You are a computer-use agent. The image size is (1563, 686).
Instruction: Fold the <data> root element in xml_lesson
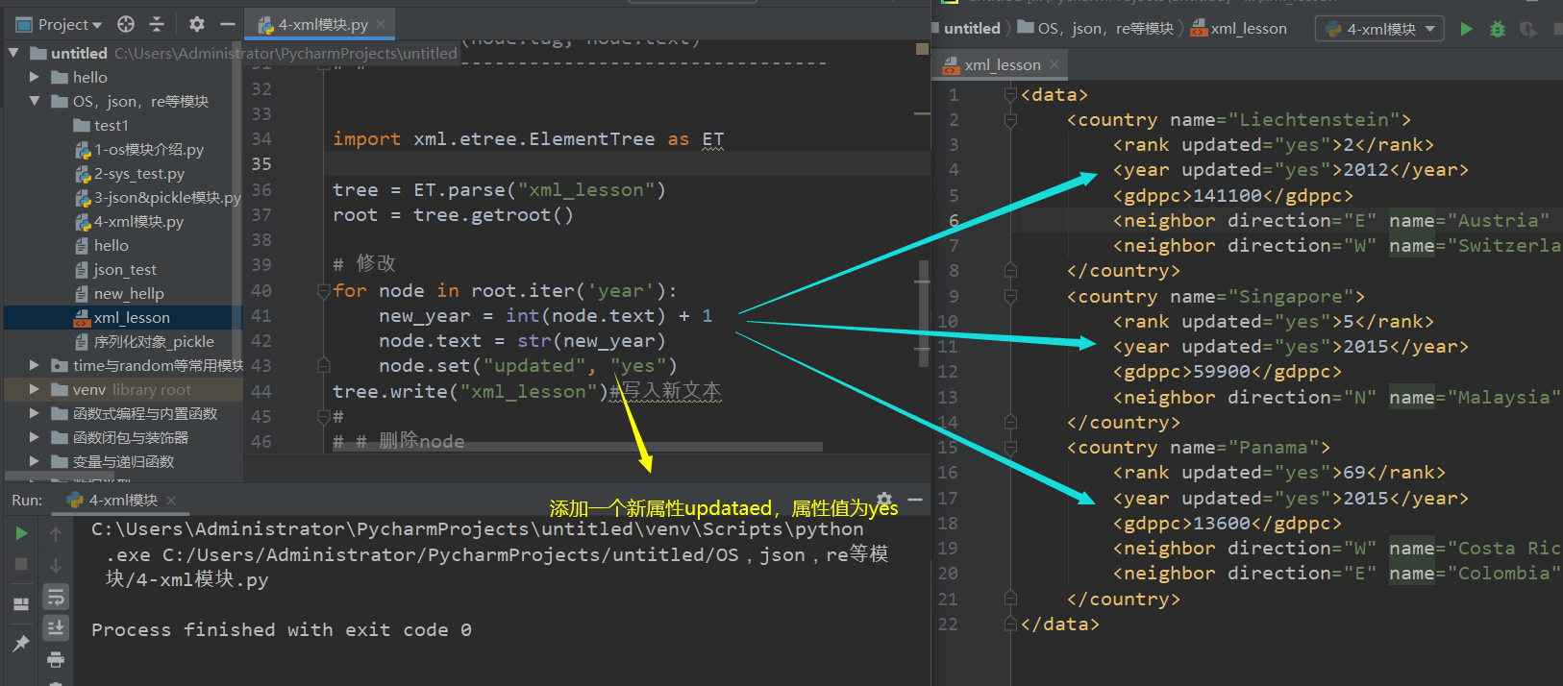tap(1010, 94)
